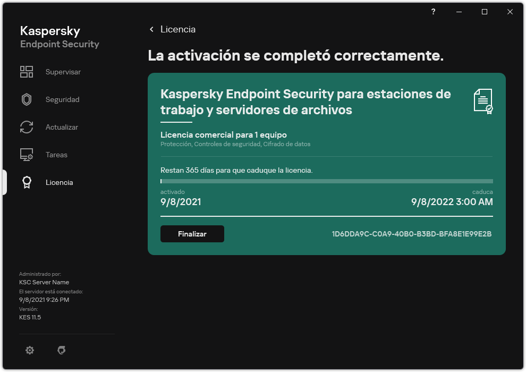Collapse the Licencia view with the back chevron
The width and height of the screenshot is (526, 372).
point(151,29)
